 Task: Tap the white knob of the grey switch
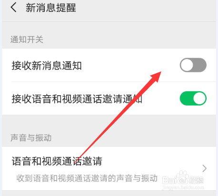(x=187, y=65)
